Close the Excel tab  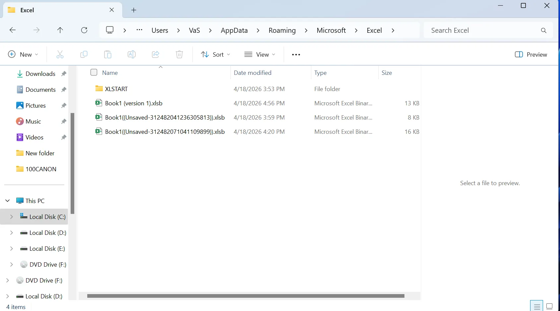click(112, 10)
